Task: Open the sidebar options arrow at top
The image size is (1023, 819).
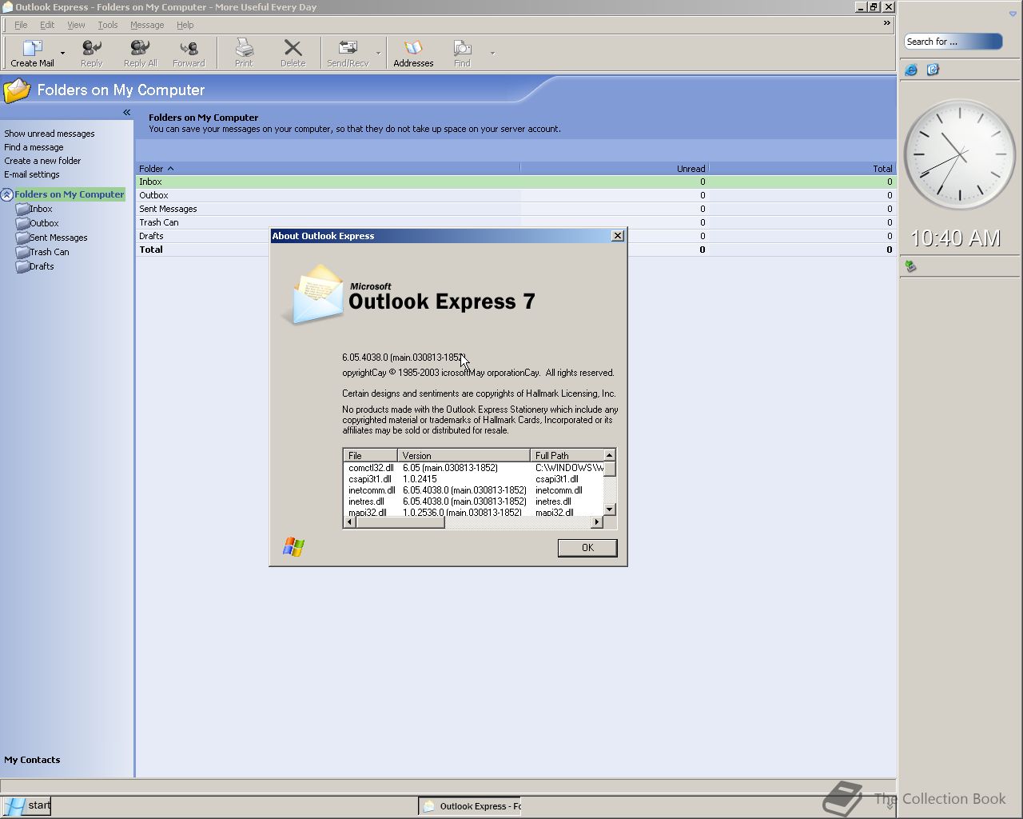Action: (1013, 14)
